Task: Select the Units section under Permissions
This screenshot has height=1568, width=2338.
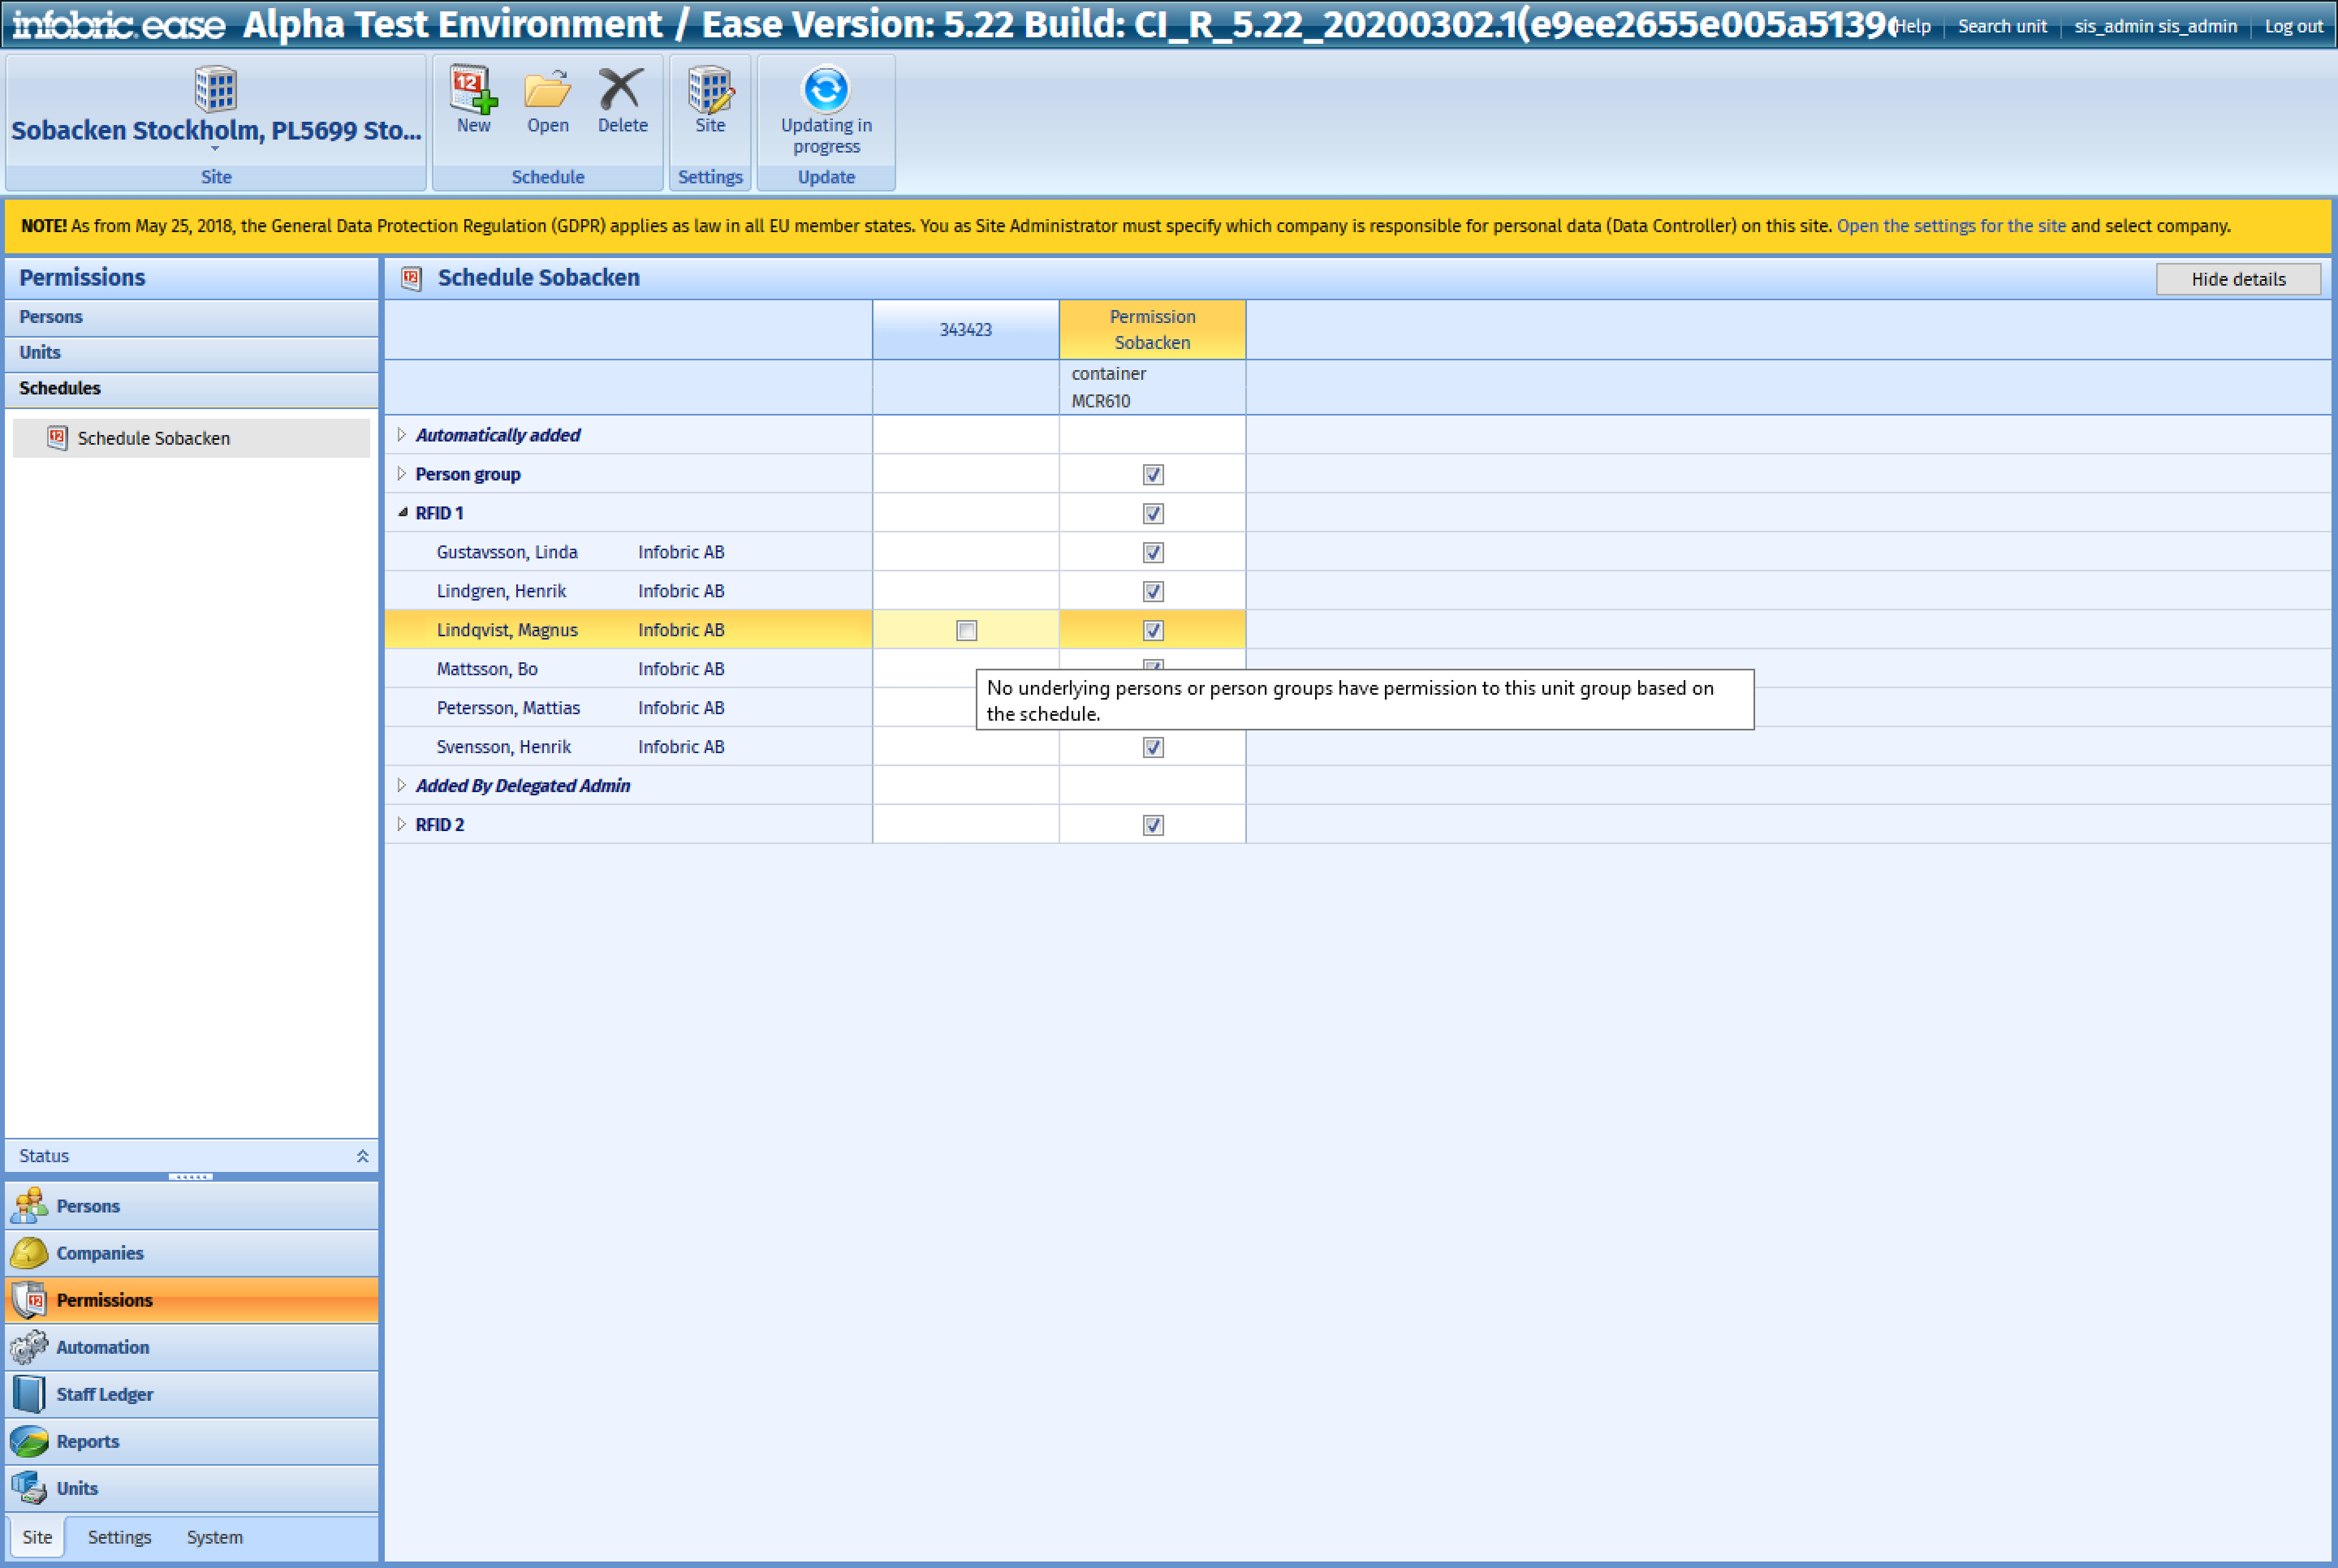Action: (192, 352)
